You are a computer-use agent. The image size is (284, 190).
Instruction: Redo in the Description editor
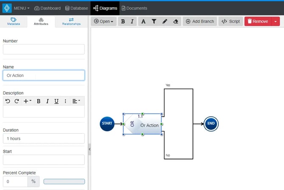pyautogui.click(x=17, y=101)
